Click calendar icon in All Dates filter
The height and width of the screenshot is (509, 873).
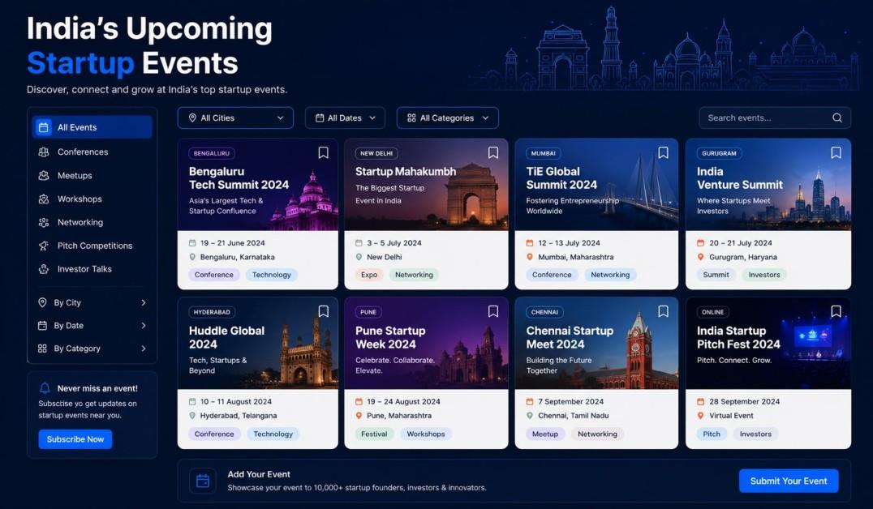click(x=320, y=118)
